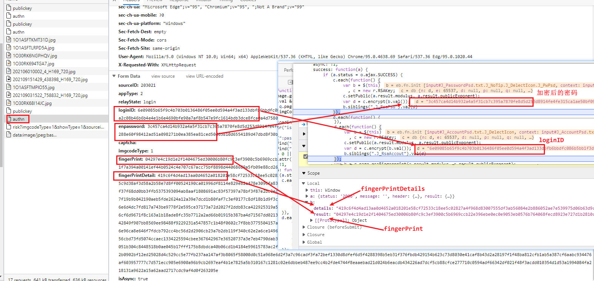The width and height of the screenshot is (594, 281).
Task: Click the image icon beside 1O1ASFTKMT31D.jpg
Action: pyautogui.click(x=9, y=40)
